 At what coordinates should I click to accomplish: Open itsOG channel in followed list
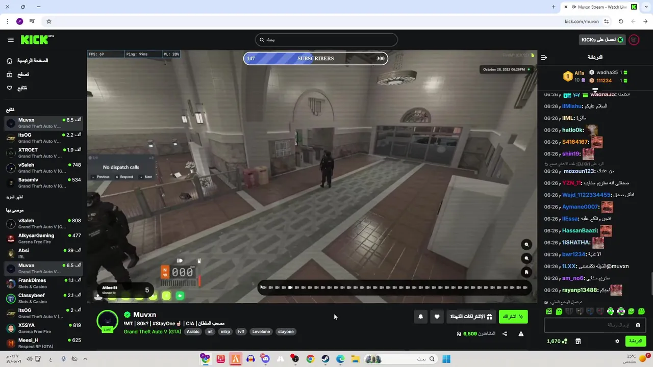(43, 138)
